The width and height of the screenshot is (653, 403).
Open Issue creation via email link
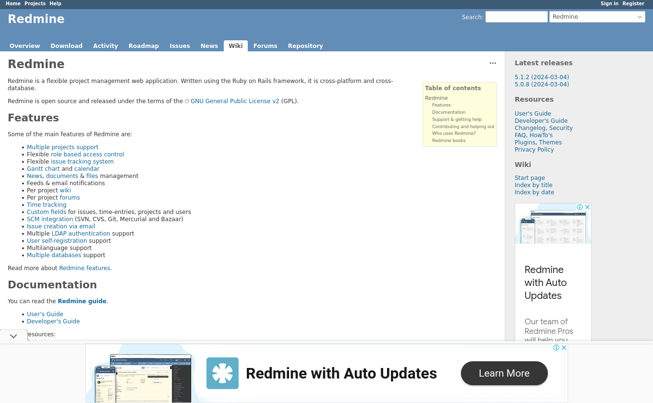(61, 226)
